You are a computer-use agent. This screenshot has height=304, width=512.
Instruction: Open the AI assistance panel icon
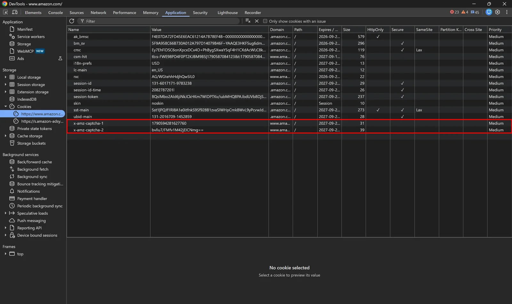click(489, 12)
